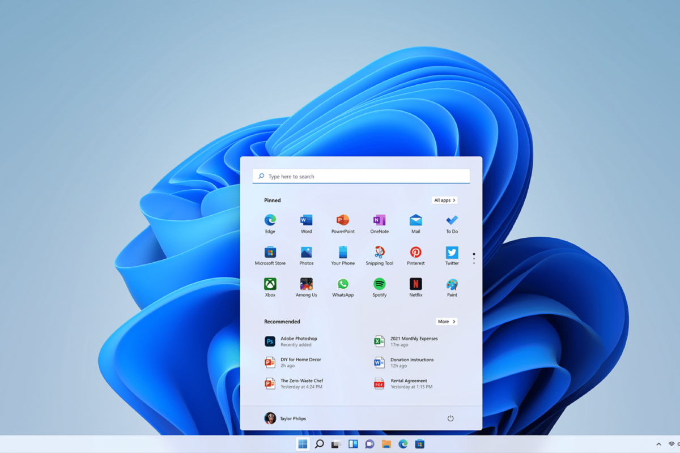Open the recommended Adobe Photoshop item
The height and width of the screenshot is (453, 680).
[x=291, y=341]
